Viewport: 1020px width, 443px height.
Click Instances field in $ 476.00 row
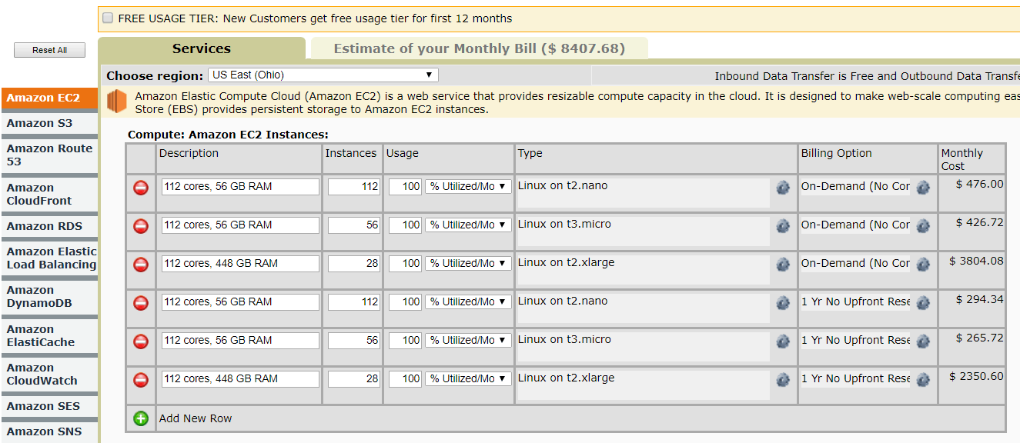point(354,187)
